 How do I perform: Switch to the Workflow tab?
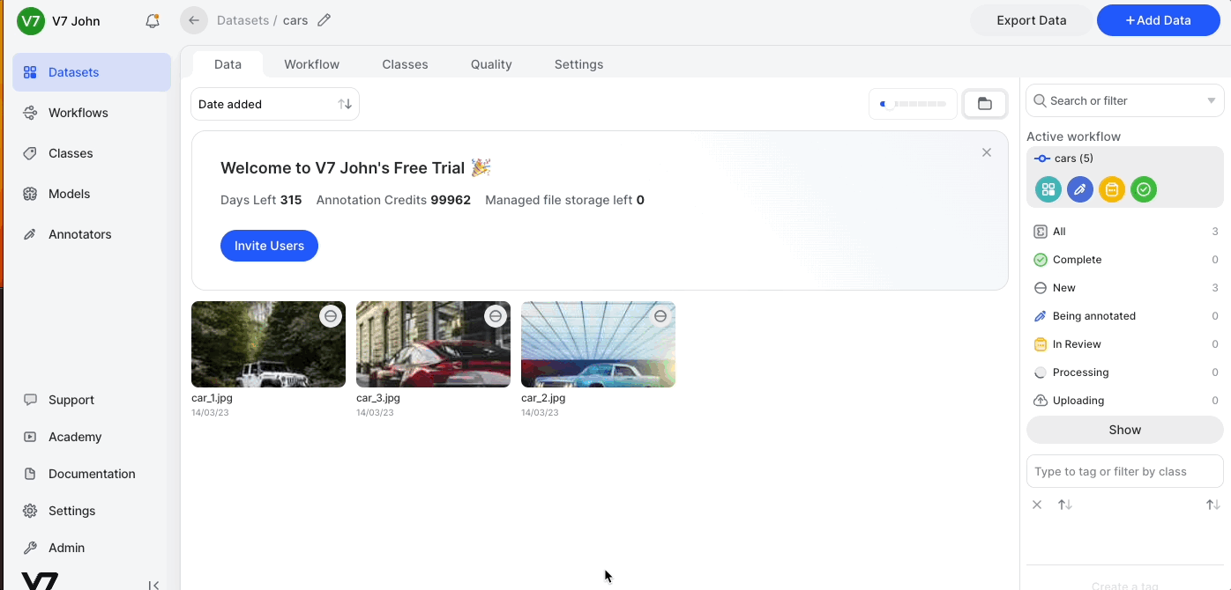point(311,64)
